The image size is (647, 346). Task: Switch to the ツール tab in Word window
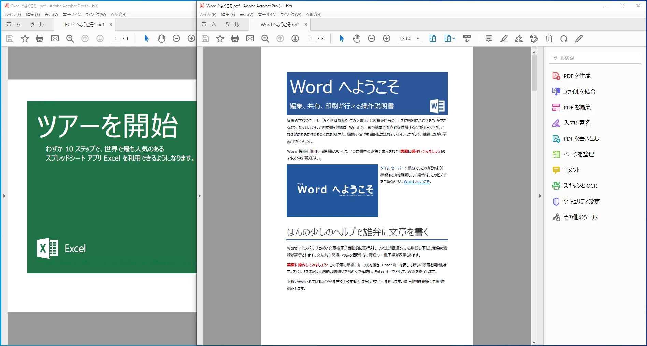click(232, 24)
